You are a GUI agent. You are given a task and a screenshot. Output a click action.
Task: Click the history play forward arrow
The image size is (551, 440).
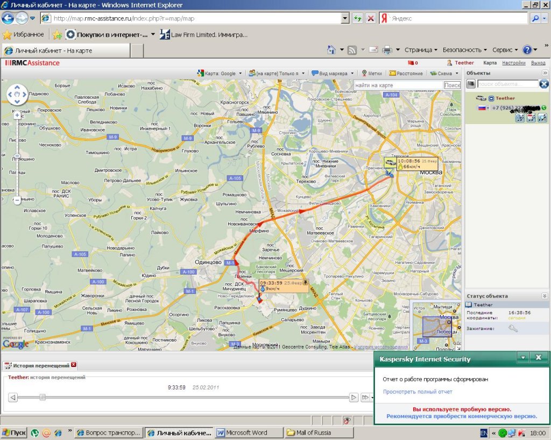tap(354, 398)
